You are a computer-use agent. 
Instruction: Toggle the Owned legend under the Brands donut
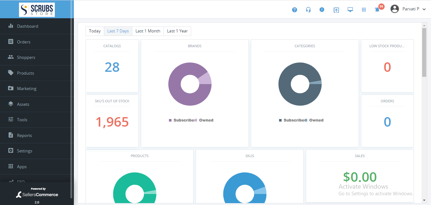[x=207, y=120]
